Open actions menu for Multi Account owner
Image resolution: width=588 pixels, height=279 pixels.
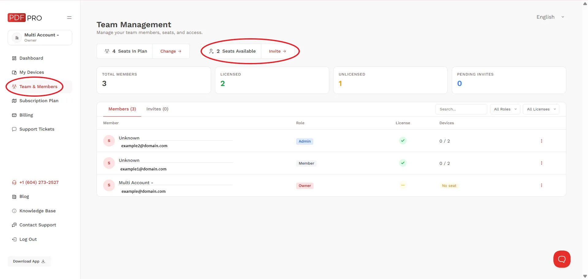tap(541, 185)
